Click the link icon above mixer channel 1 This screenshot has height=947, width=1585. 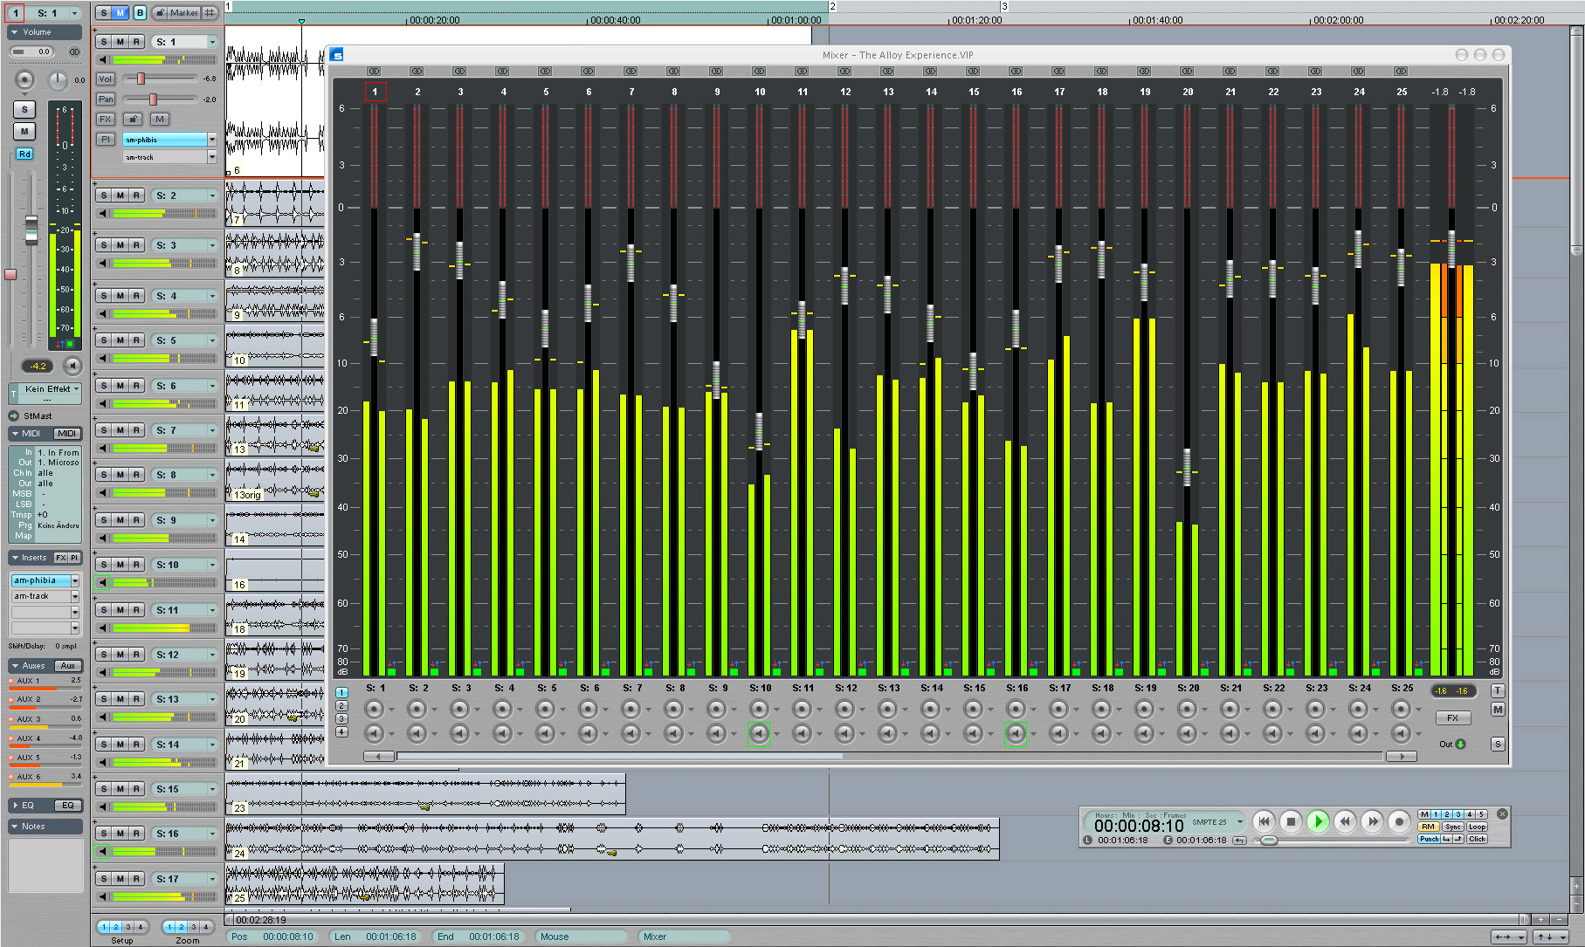tap(374, 71)
